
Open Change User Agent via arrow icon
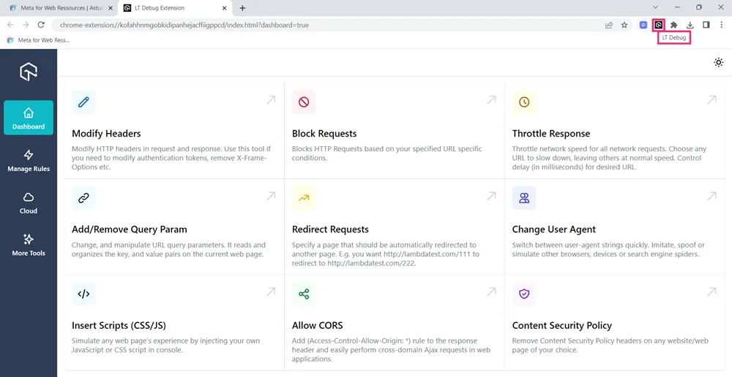(x=712, y=196)
